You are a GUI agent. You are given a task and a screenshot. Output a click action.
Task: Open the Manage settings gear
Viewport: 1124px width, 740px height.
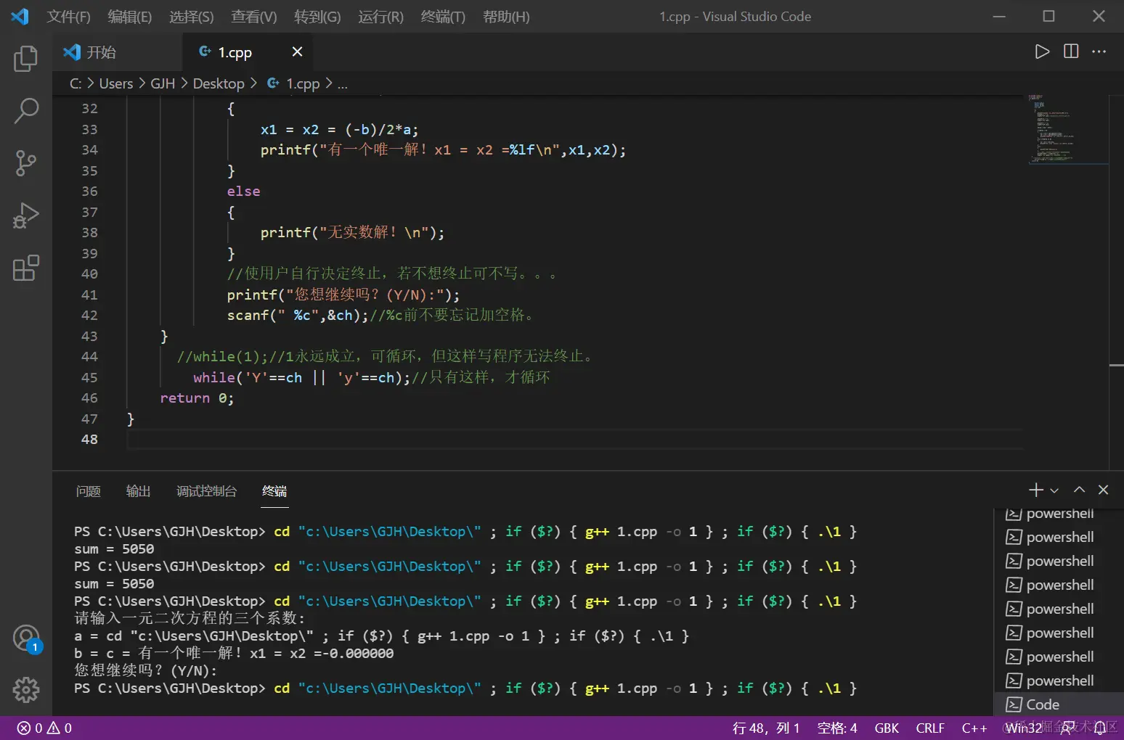(x=25, y=689)
